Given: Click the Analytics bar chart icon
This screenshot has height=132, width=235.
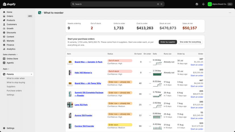Looking at the screenshot, I should point(4,49).
